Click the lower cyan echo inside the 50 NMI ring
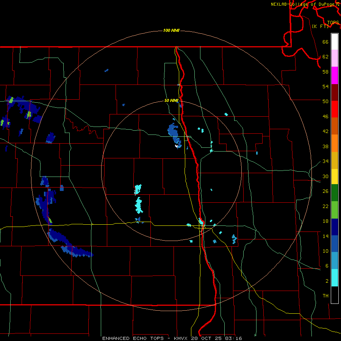 139,205
